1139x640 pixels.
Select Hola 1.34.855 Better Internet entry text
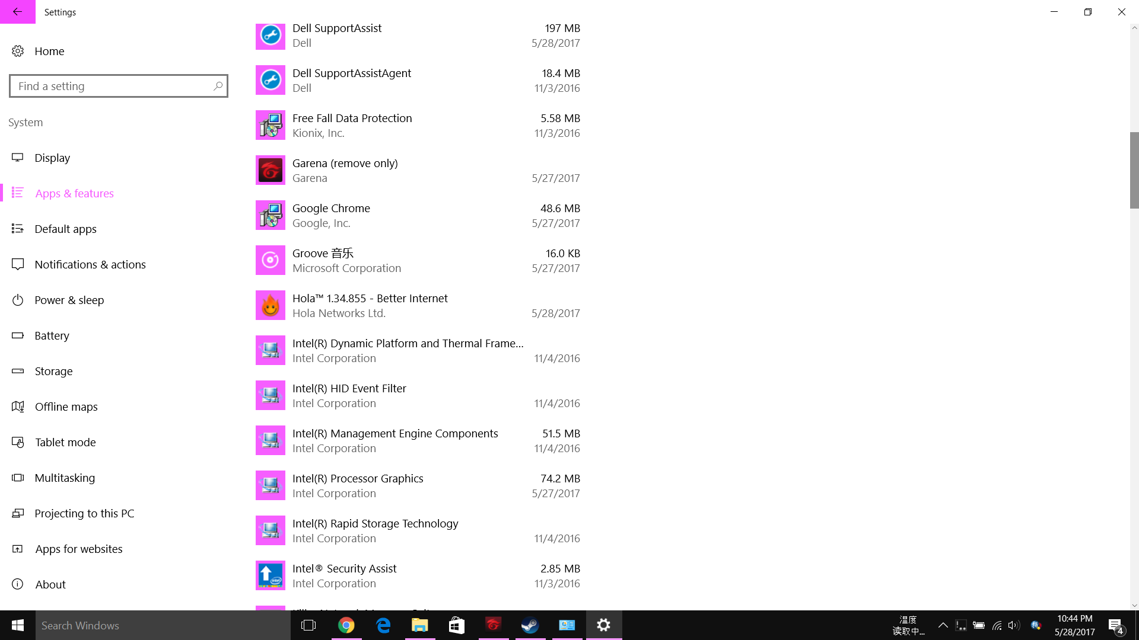[x=370, y=298]
